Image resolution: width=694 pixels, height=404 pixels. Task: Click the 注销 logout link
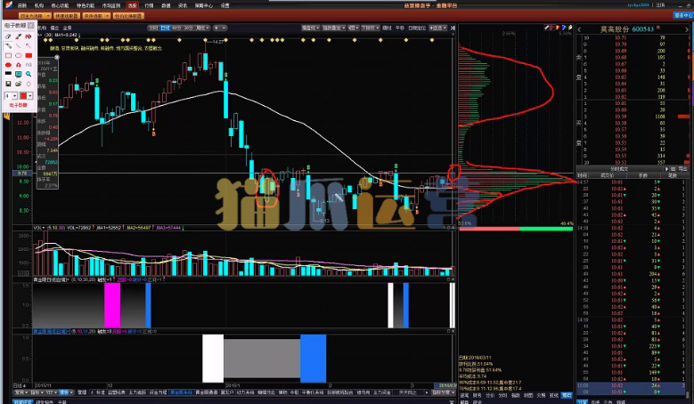click(x=660, y=4)
